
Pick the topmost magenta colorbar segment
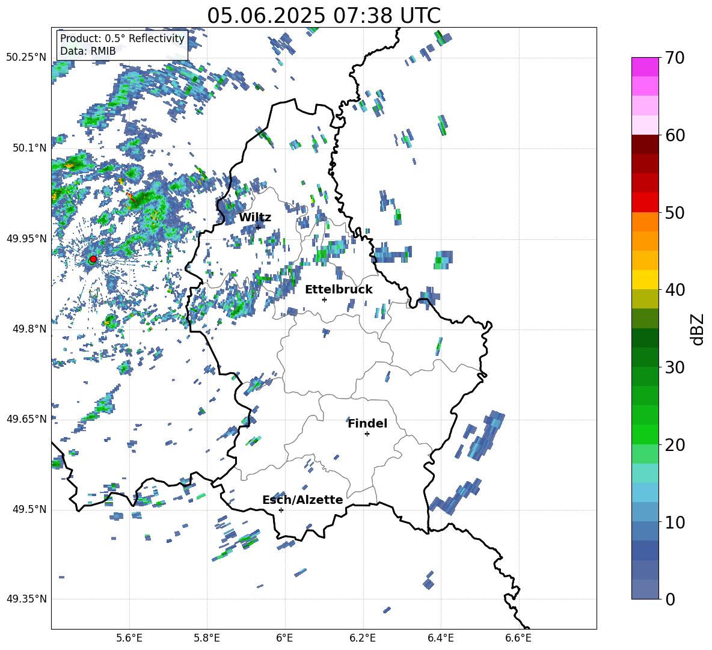(645, 67)
